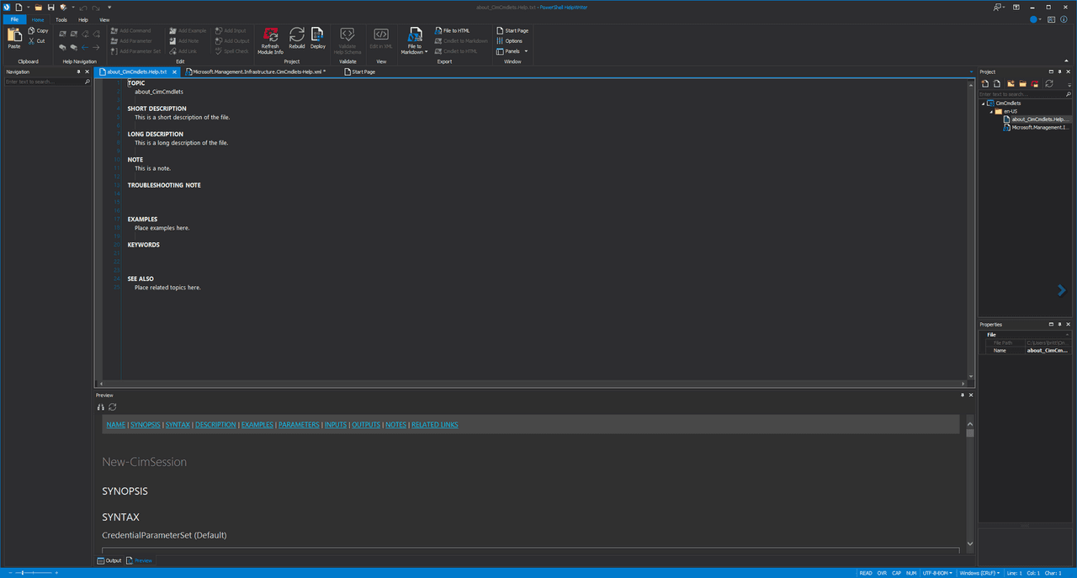Click the DESCRIPTION link in the preview
The image size is (1077, 578).
215,425
